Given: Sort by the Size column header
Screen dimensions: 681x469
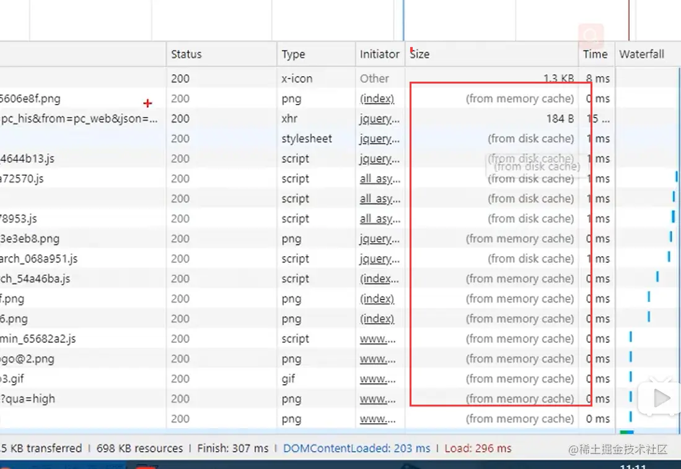Looking at the screenshot, I should (x=491, y=54).
